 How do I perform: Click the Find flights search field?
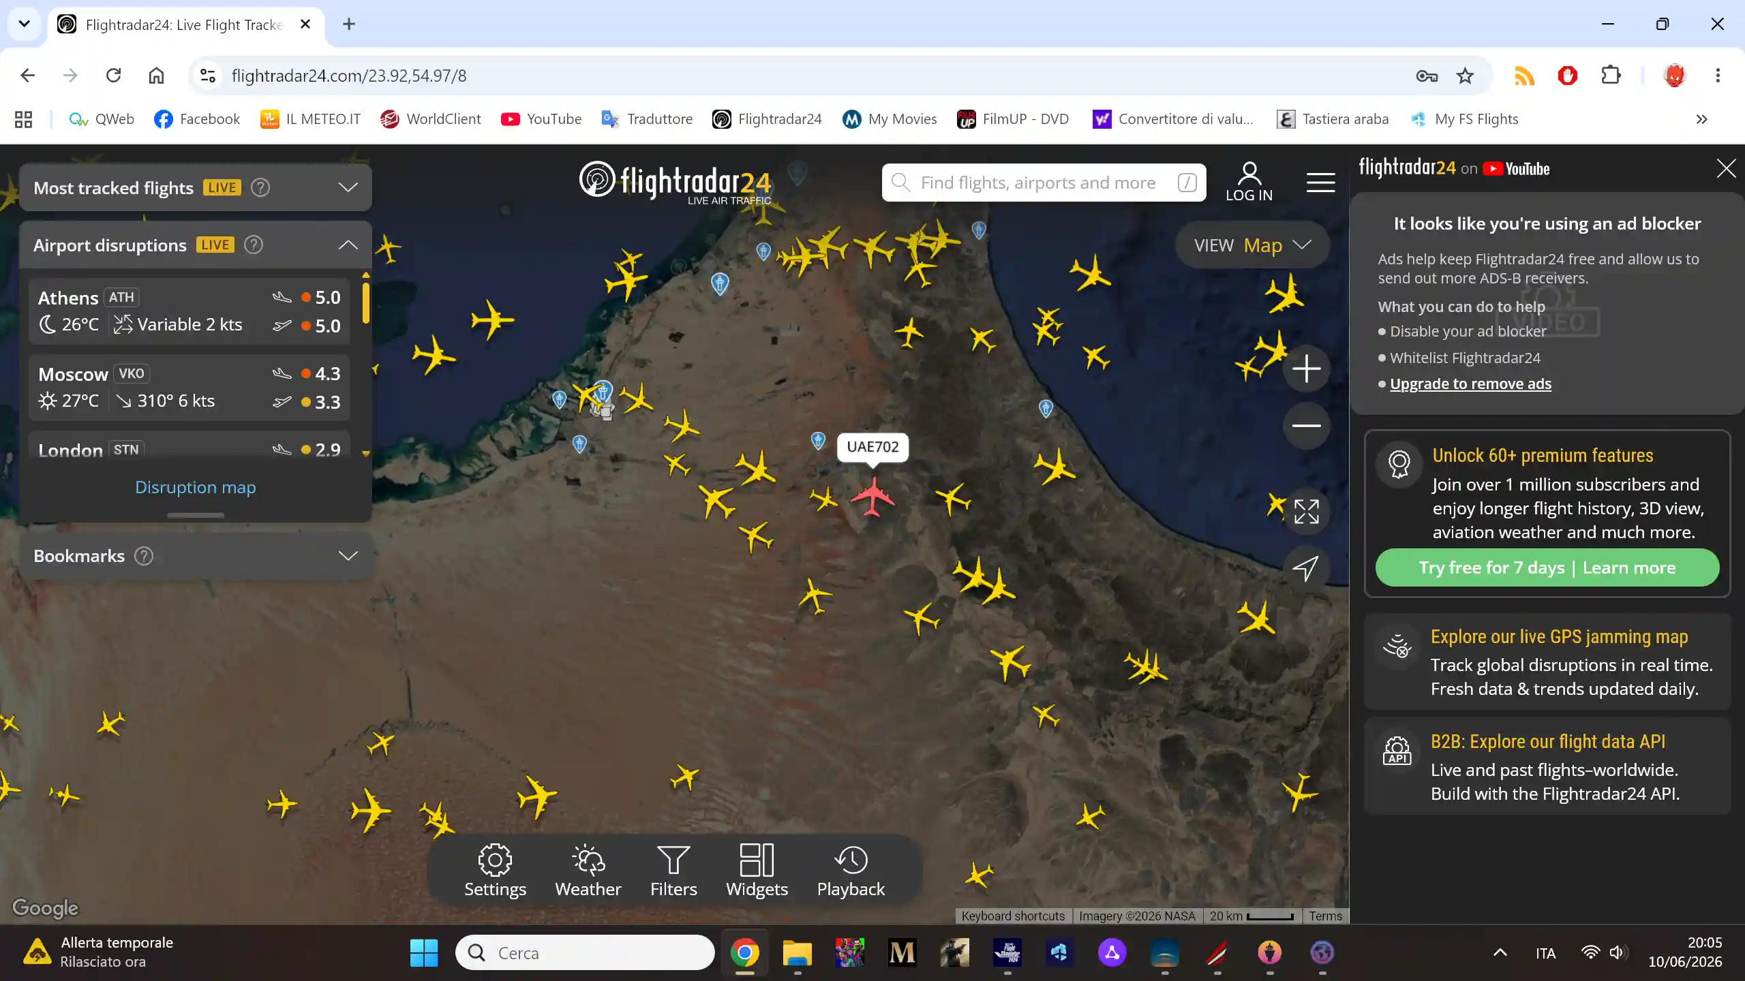[1043, 183]
